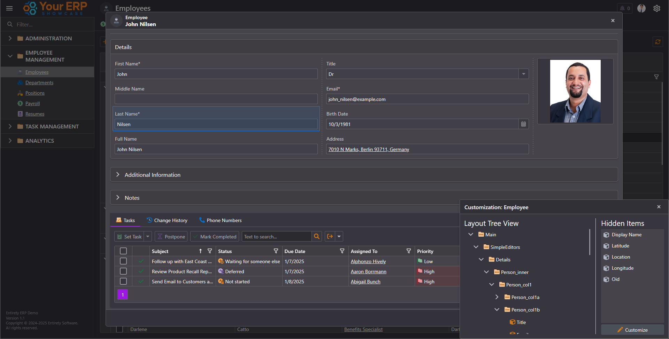Expand the Additional Information section
The image size is (669, 339).
118,175
